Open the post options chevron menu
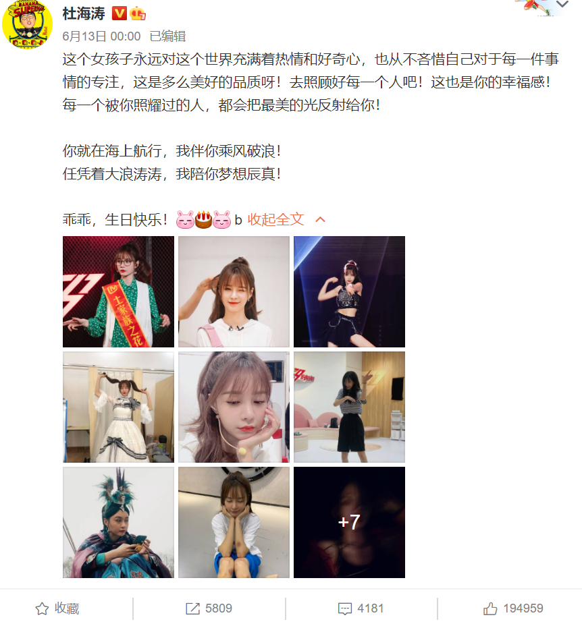Image resolution: width=582 pixels, height=628 pixels. click(x=562, y=5)
